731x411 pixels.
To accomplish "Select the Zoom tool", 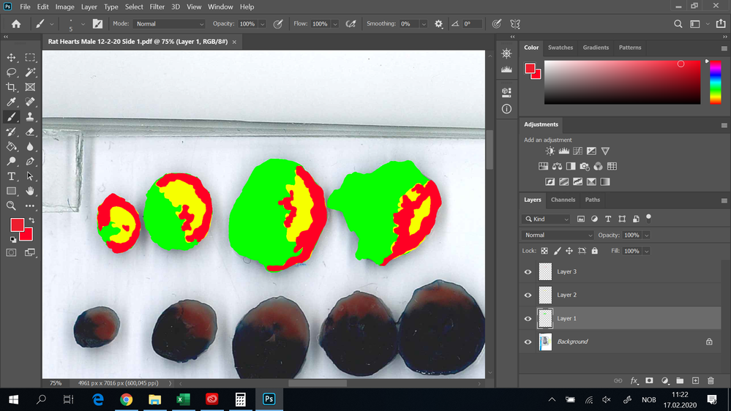I will coord(11,205).
